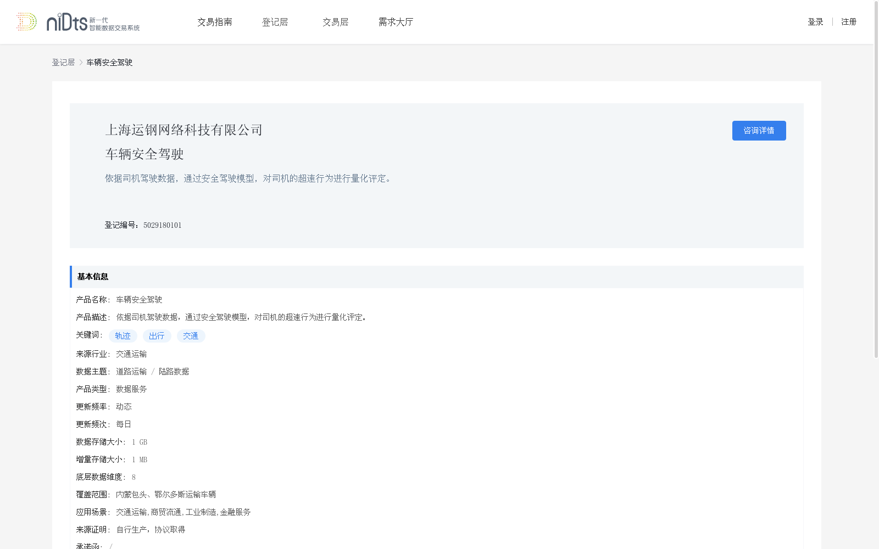Click the 注册 link

(849, 22)
